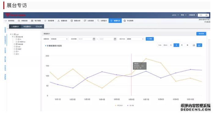This screenshot has width=214, height=114.
Task: Open the 智能分析 monitor icon
Action: 72,21
